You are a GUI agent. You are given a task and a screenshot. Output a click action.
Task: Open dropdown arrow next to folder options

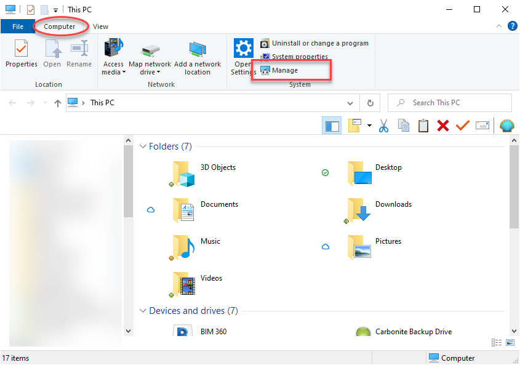[369, 126]
